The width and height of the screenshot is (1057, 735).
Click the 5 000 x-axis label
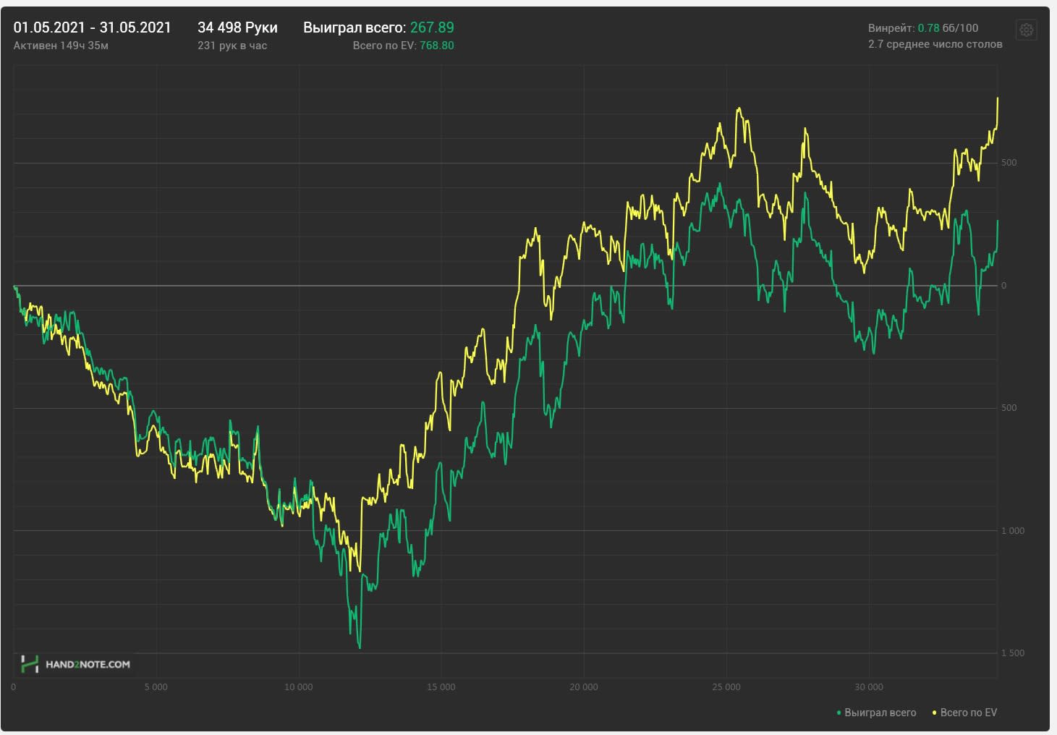(x=156, y=687)
